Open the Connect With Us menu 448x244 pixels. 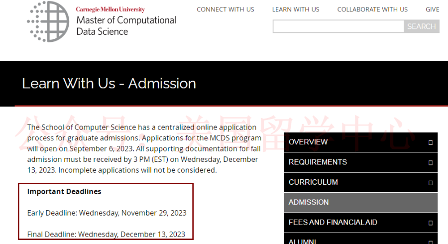click(x=225, y=9)
